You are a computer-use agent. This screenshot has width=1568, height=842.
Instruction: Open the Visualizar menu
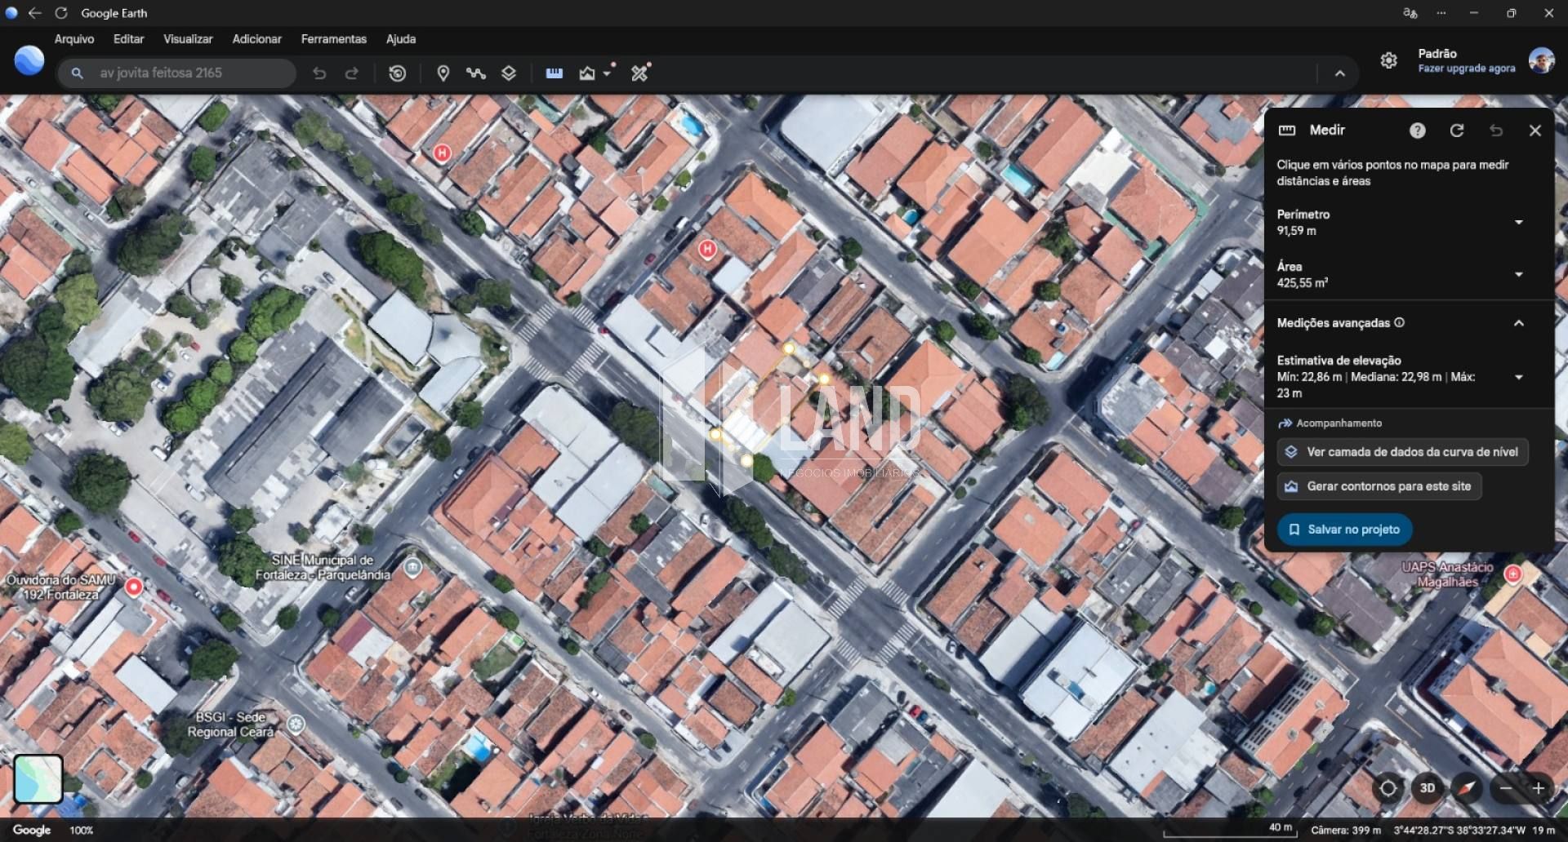pyautogui.click(x=188, y=39)
